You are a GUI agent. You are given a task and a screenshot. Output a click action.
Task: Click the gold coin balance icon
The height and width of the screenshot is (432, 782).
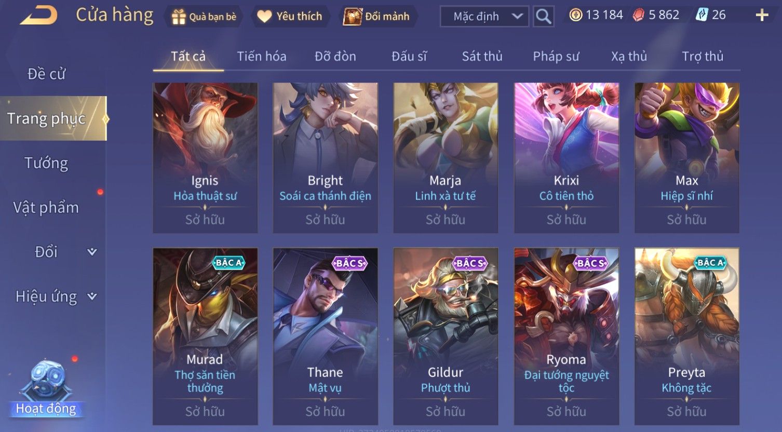(575, 15)
